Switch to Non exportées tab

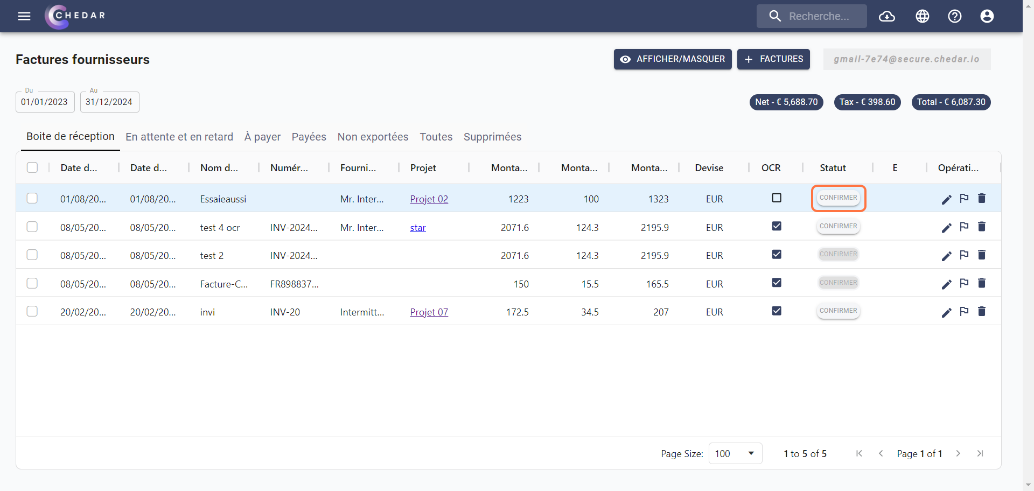point(373,137)
